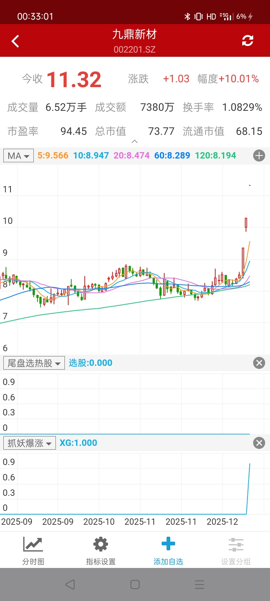Open the MA indicator dropdown
Screen dimensions: 270x601
click(x=18, y=156)
